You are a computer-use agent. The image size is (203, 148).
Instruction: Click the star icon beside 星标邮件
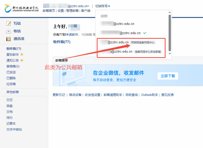click(x=22, y=54)
